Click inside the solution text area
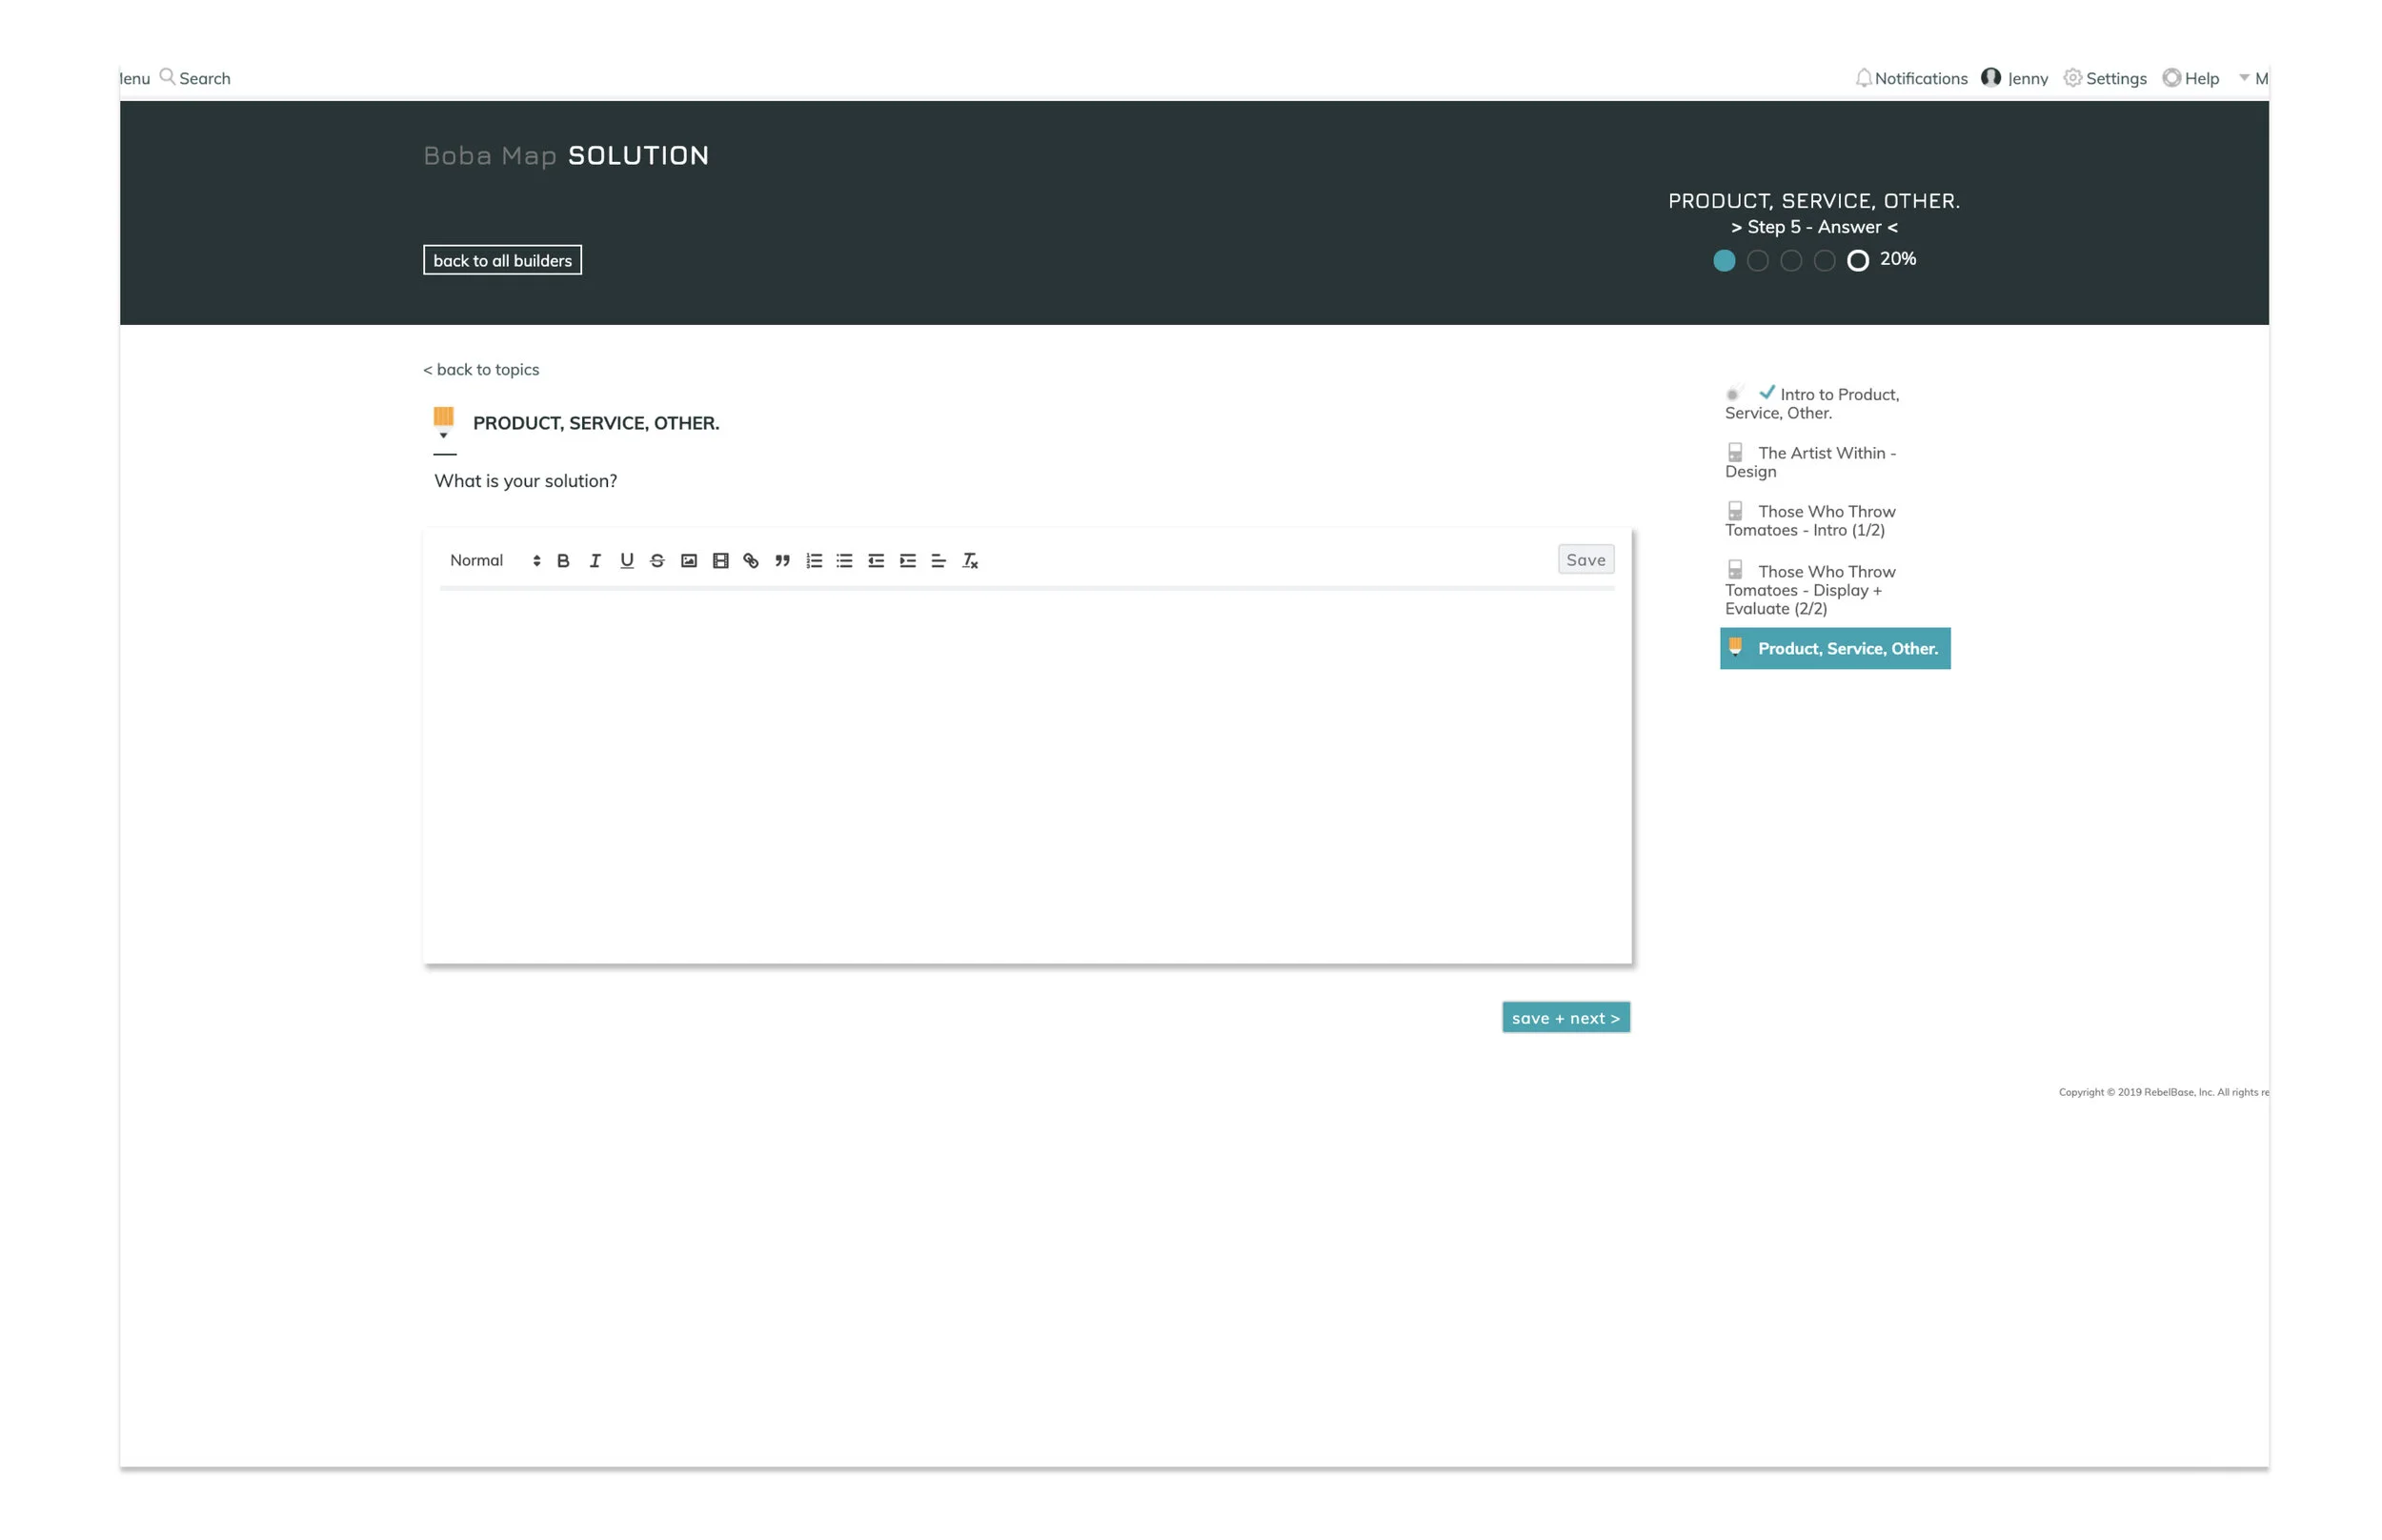This screenshot has width=2382, height=1540. pos(1026,775)
